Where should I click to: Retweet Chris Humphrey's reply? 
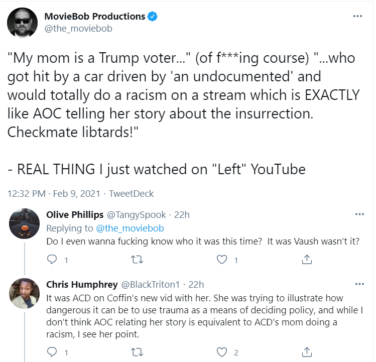coord(137,352)
